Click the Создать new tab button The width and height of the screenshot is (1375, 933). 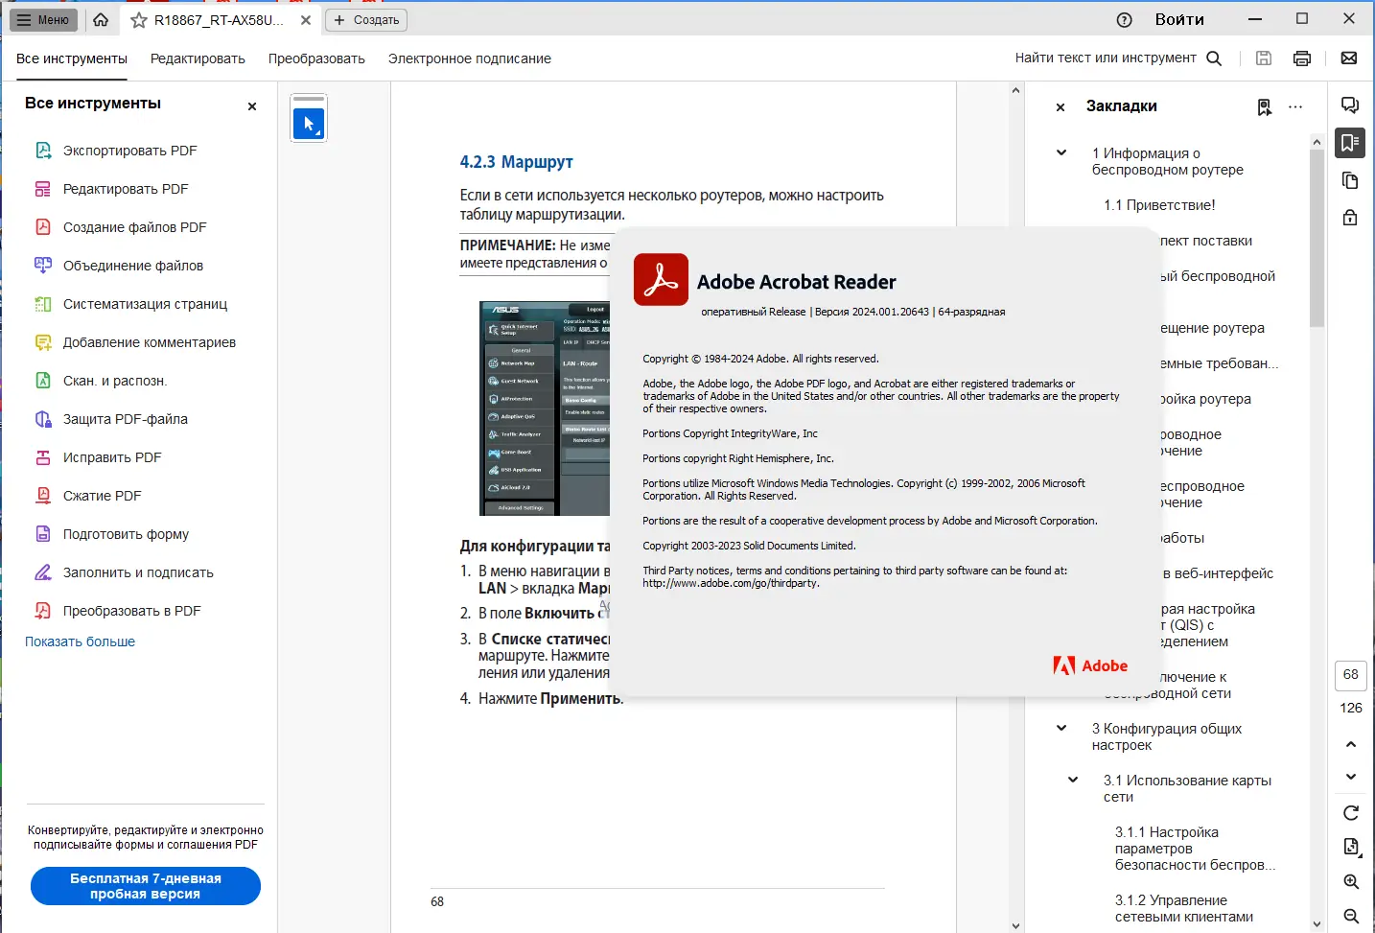coord(366,20)
